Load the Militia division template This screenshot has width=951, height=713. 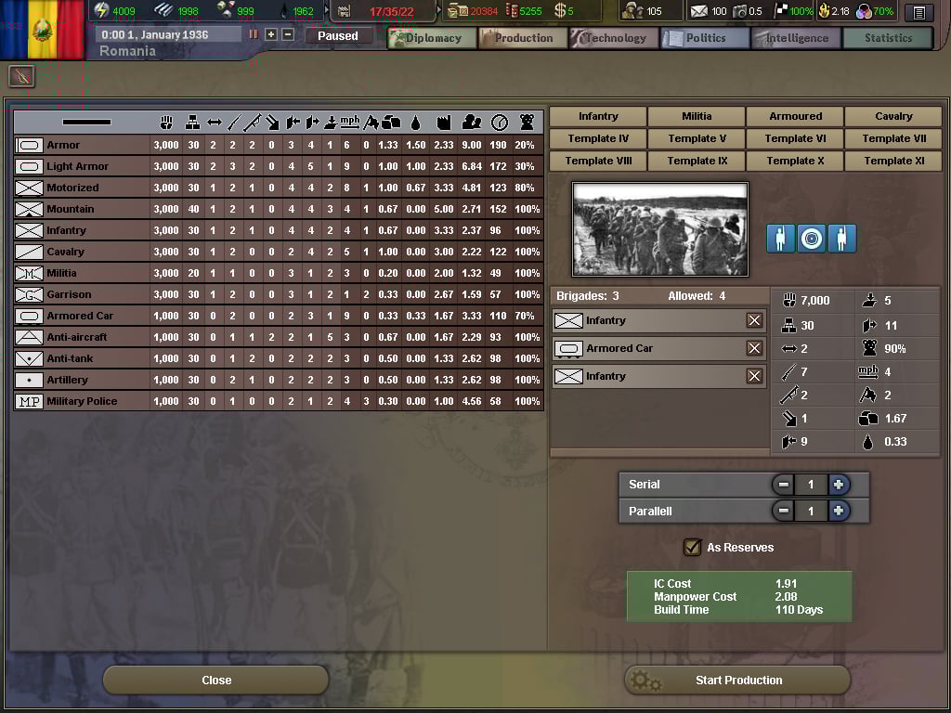[x=697, y=116]
